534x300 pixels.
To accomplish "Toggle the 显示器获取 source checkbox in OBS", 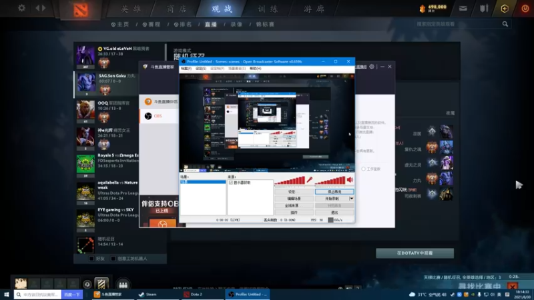I will (231, 183).
